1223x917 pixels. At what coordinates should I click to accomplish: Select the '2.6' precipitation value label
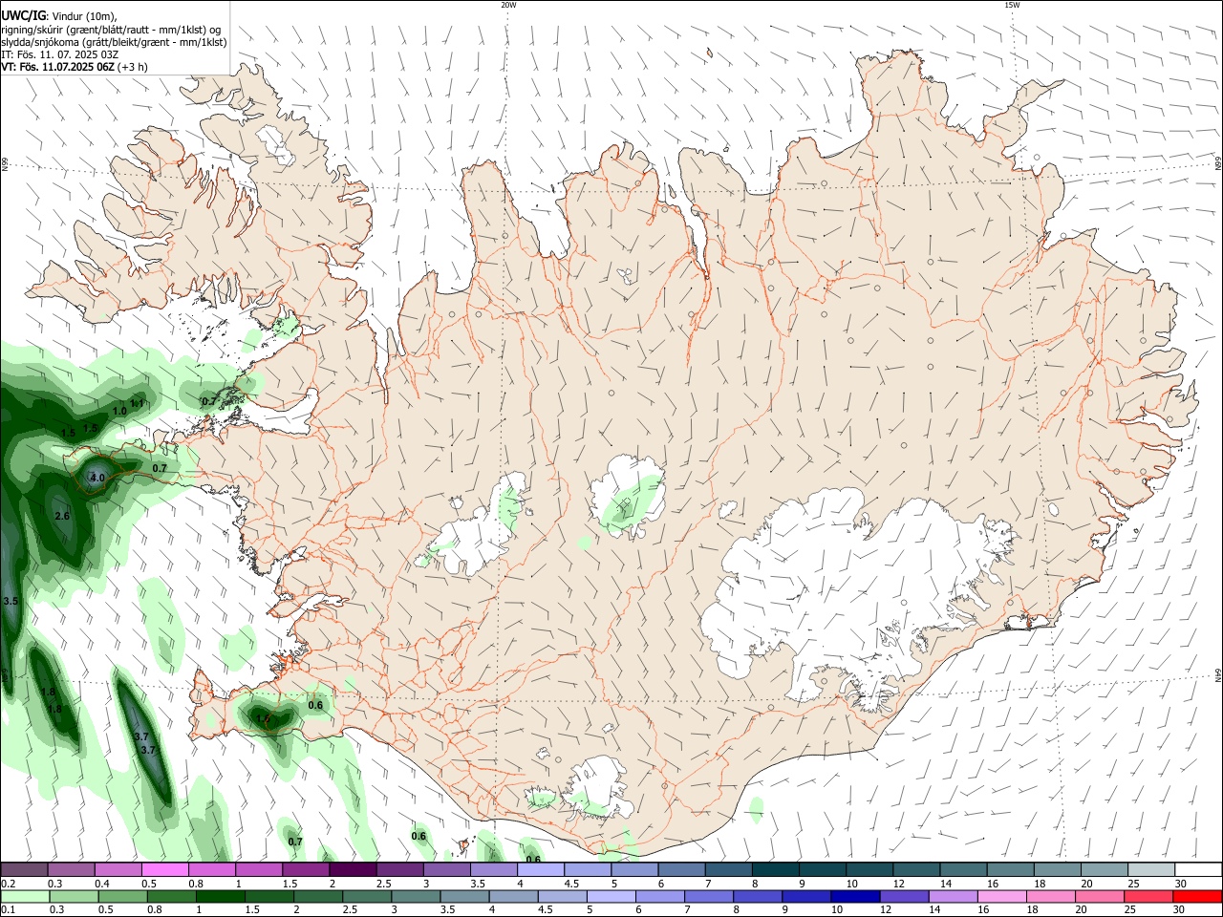click(x=62, y=516)
